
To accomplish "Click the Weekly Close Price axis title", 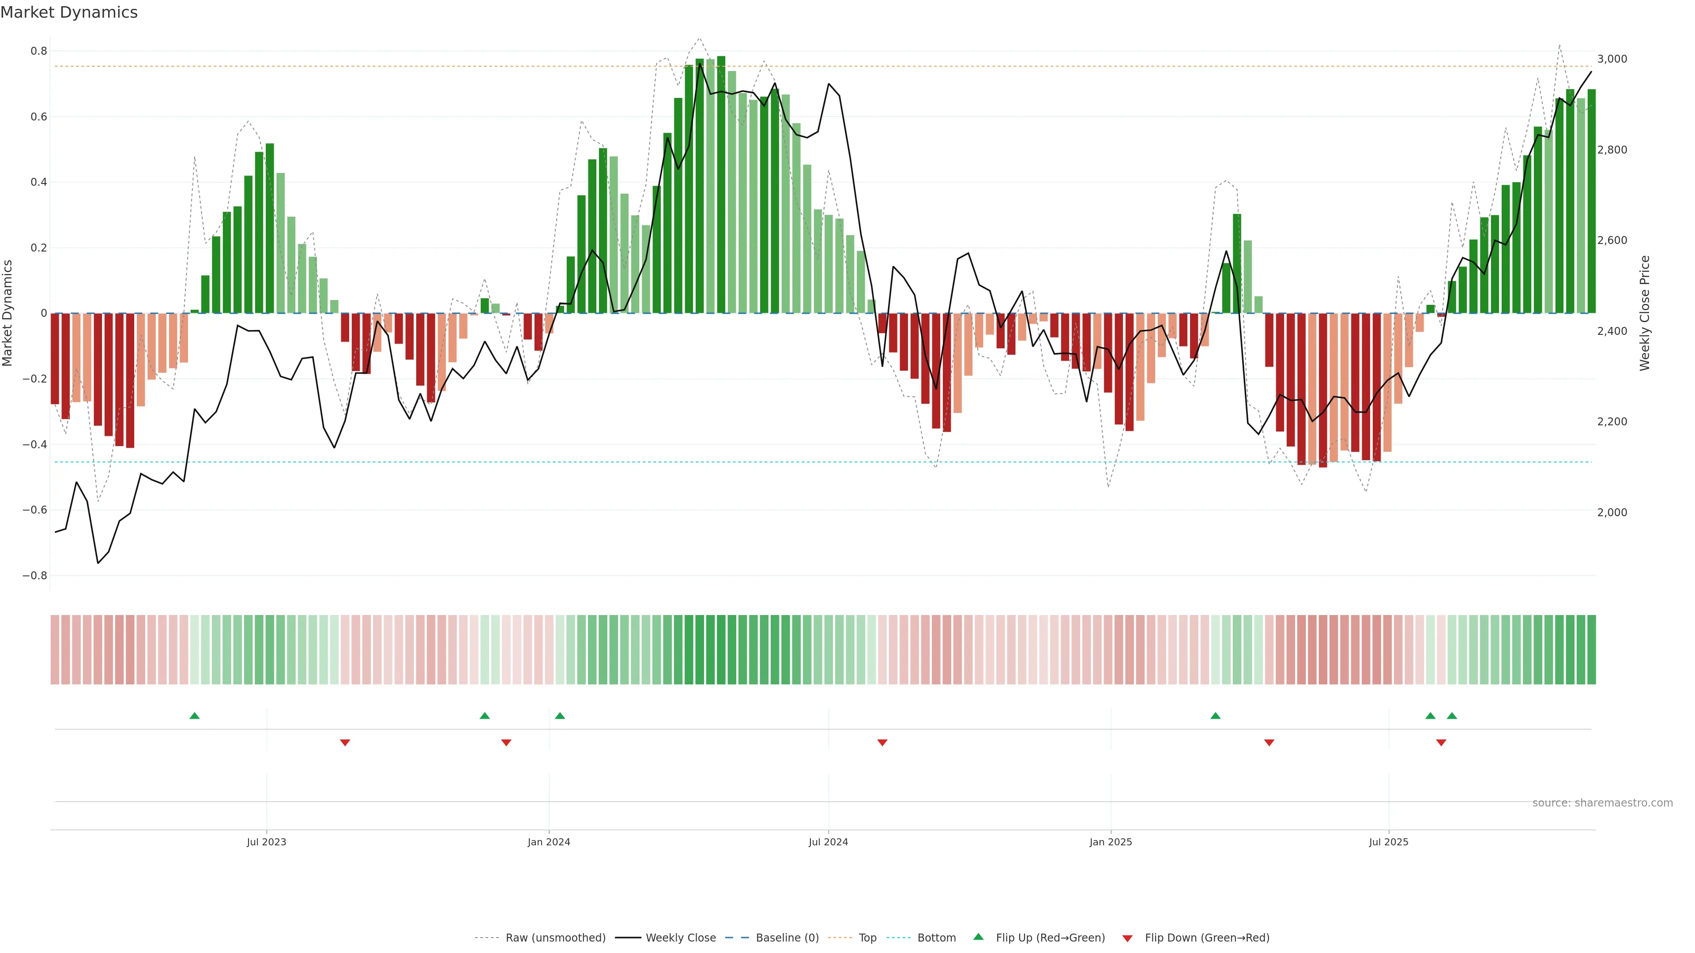I will [x=1645, y=313].
